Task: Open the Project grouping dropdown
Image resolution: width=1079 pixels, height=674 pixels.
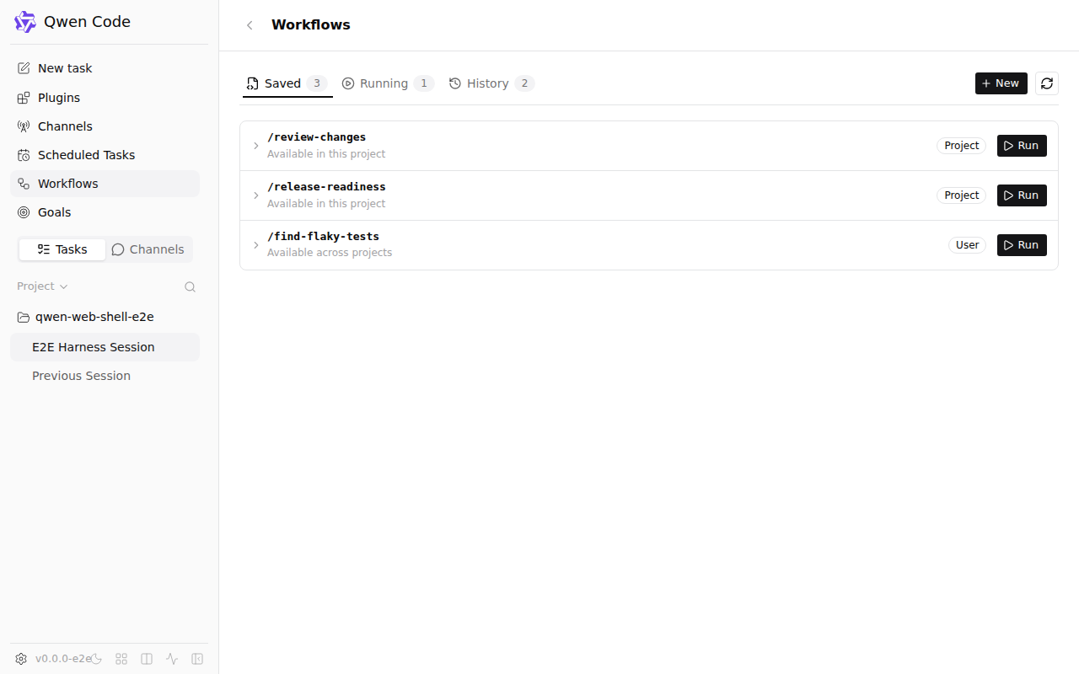Action: 42,286
